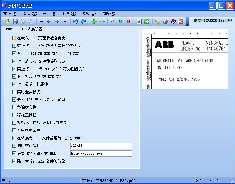
Task: Open the 帮助(H) menu
Action: pos(108,14)
